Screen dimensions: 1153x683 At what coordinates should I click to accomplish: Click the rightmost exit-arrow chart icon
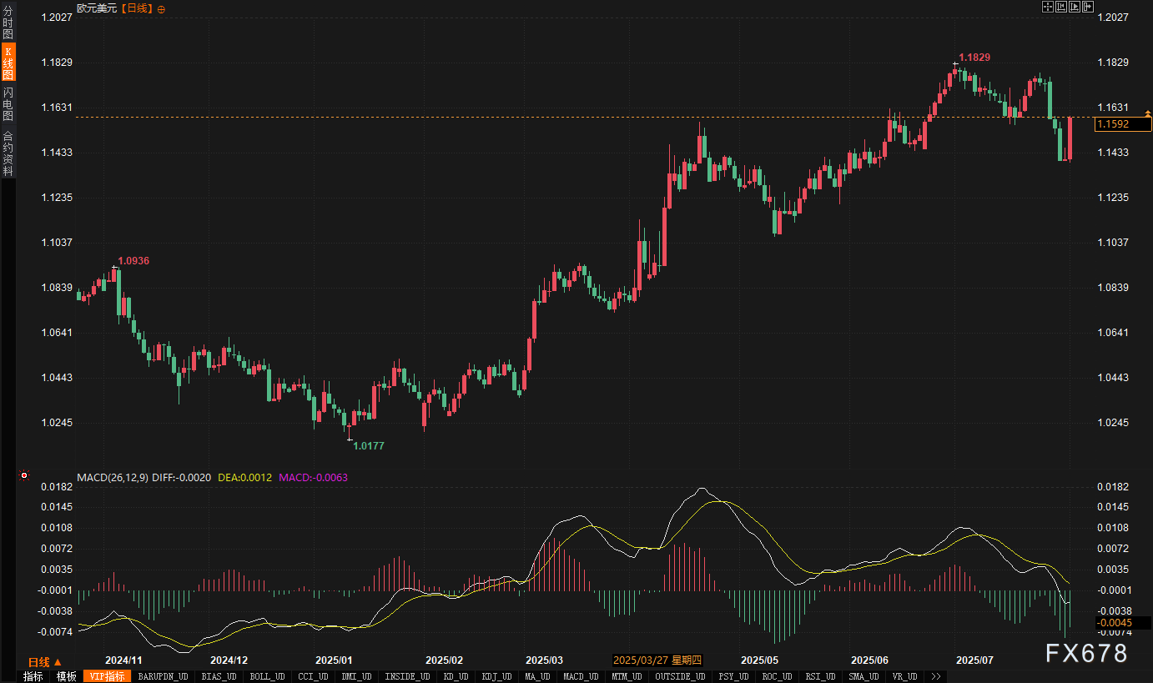[x=1087, y=7]
